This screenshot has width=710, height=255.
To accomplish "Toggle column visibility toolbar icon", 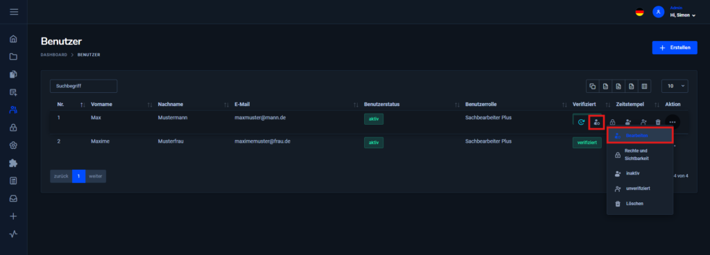I will pyautogui.click(x=644, y=86).
